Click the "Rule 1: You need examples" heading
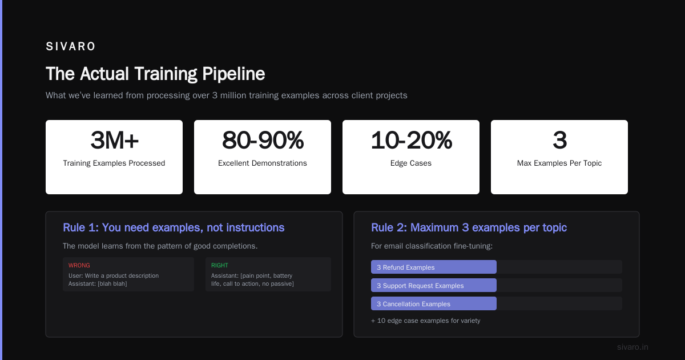 [174, 227]
